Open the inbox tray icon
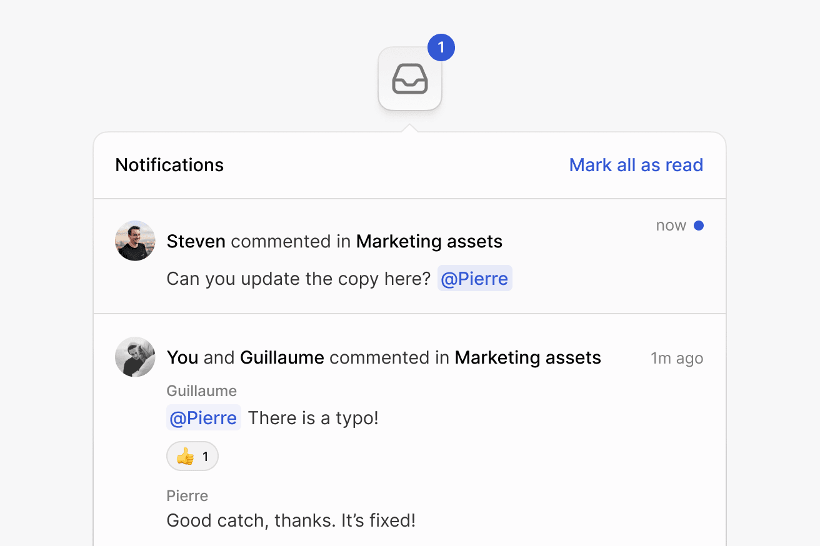 (409, 78)
